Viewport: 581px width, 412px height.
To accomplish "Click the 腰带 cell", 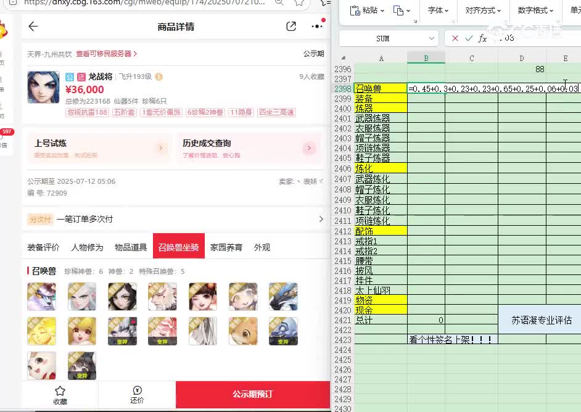I will [x=381, y=260].
